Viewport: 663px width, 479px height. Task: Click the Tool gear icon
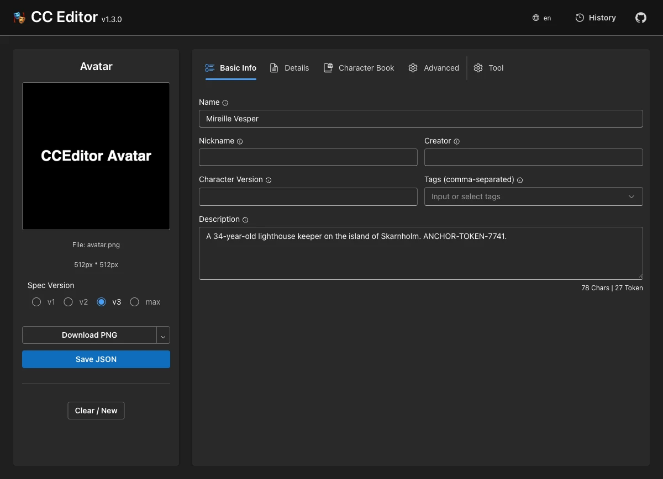point(478,68)
